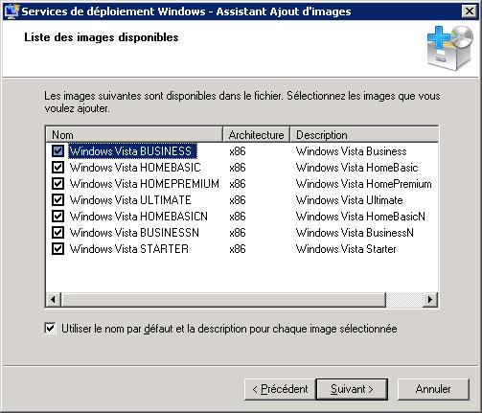Click the title bar application icon
The height and width of the screenshot is (413, 482).
coord(11,11)
